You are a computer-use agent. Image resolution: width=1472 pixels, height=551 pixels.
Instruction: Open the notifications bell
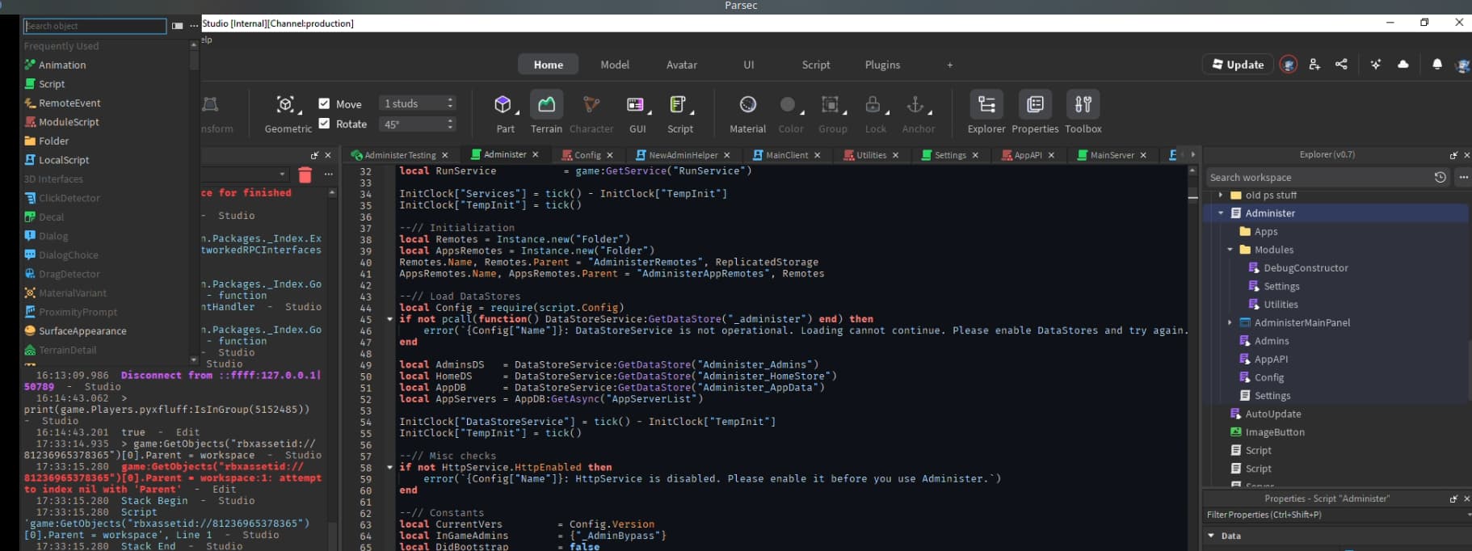coord(1437,65)
